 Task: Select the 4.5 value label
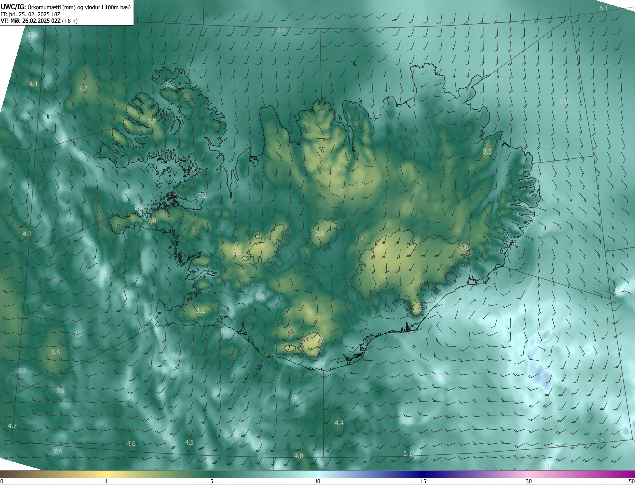point(190,443)
